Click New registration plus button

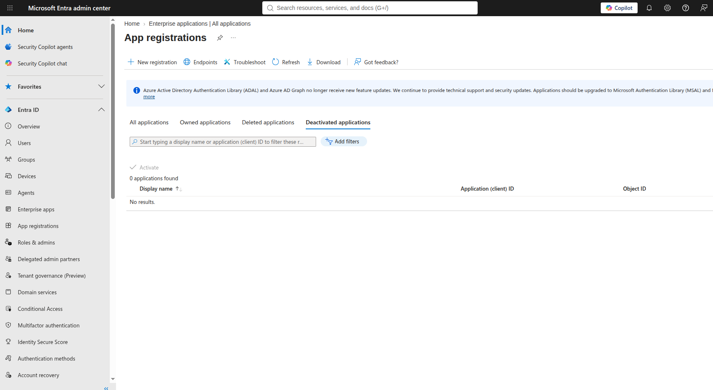[152, 62]
